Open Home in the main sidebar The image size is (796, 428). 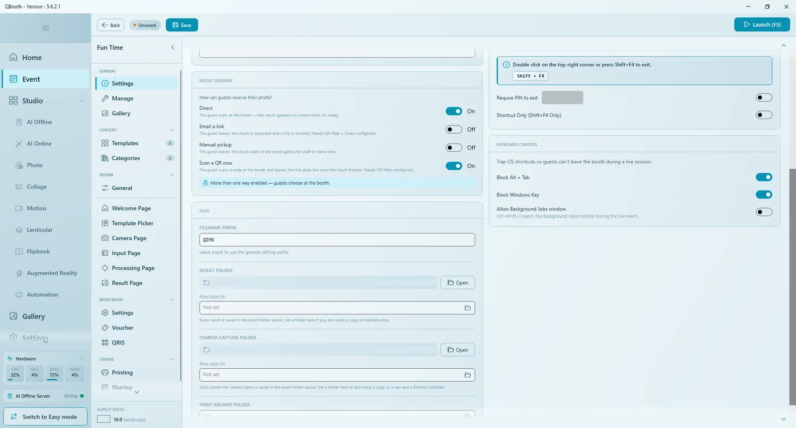click(x=45, y=58)
